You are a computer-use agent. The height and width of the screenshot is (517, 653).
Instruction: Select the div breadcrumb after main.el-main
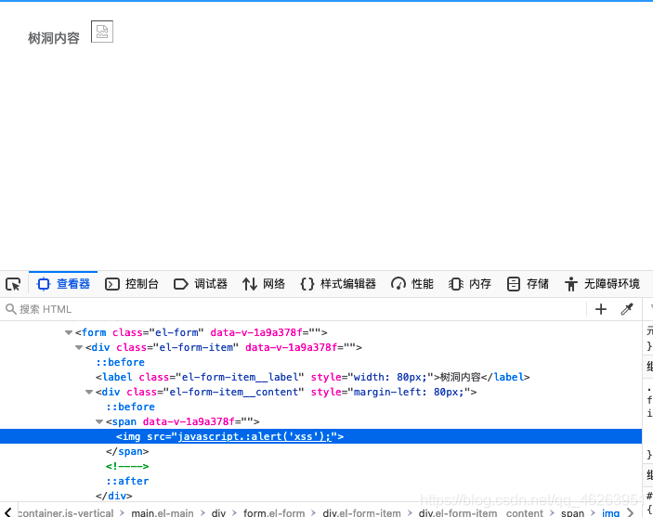click(218, 513)
